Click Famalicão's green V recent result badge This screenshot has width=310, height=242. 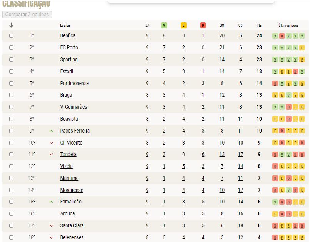(x=275, y=202)
